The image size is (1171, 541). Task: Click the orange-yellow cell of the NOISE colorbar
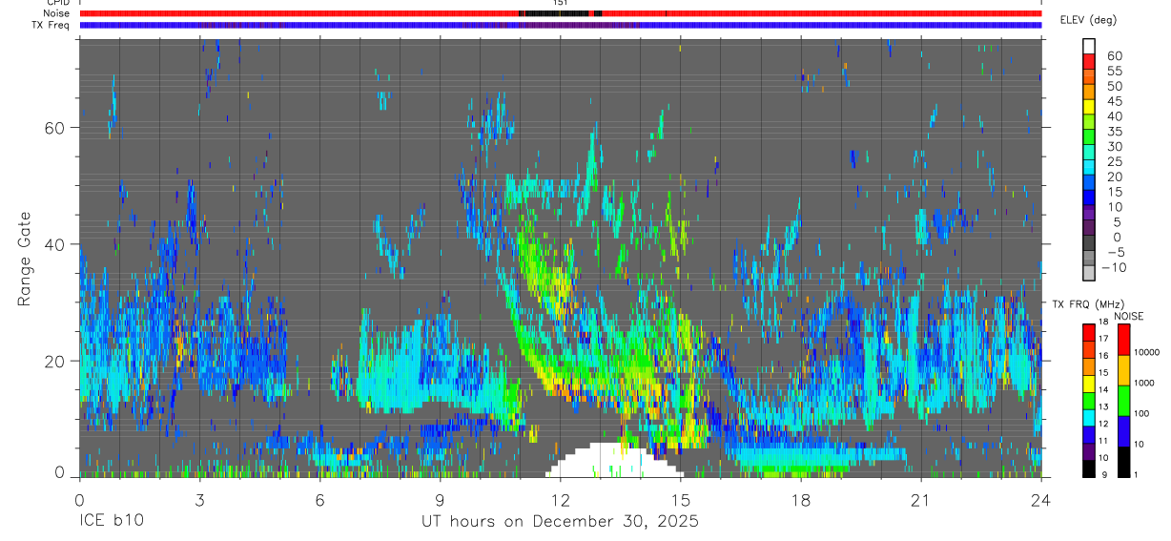[1122, 370]
